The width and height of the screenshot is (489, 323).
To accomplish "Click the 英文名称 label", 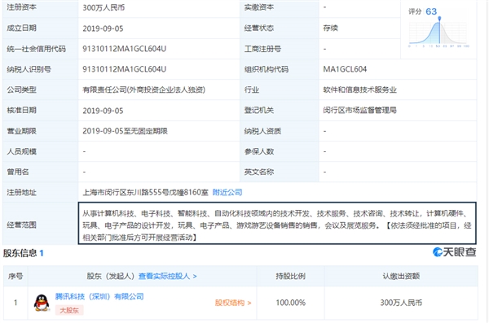I will pos(259,172).
